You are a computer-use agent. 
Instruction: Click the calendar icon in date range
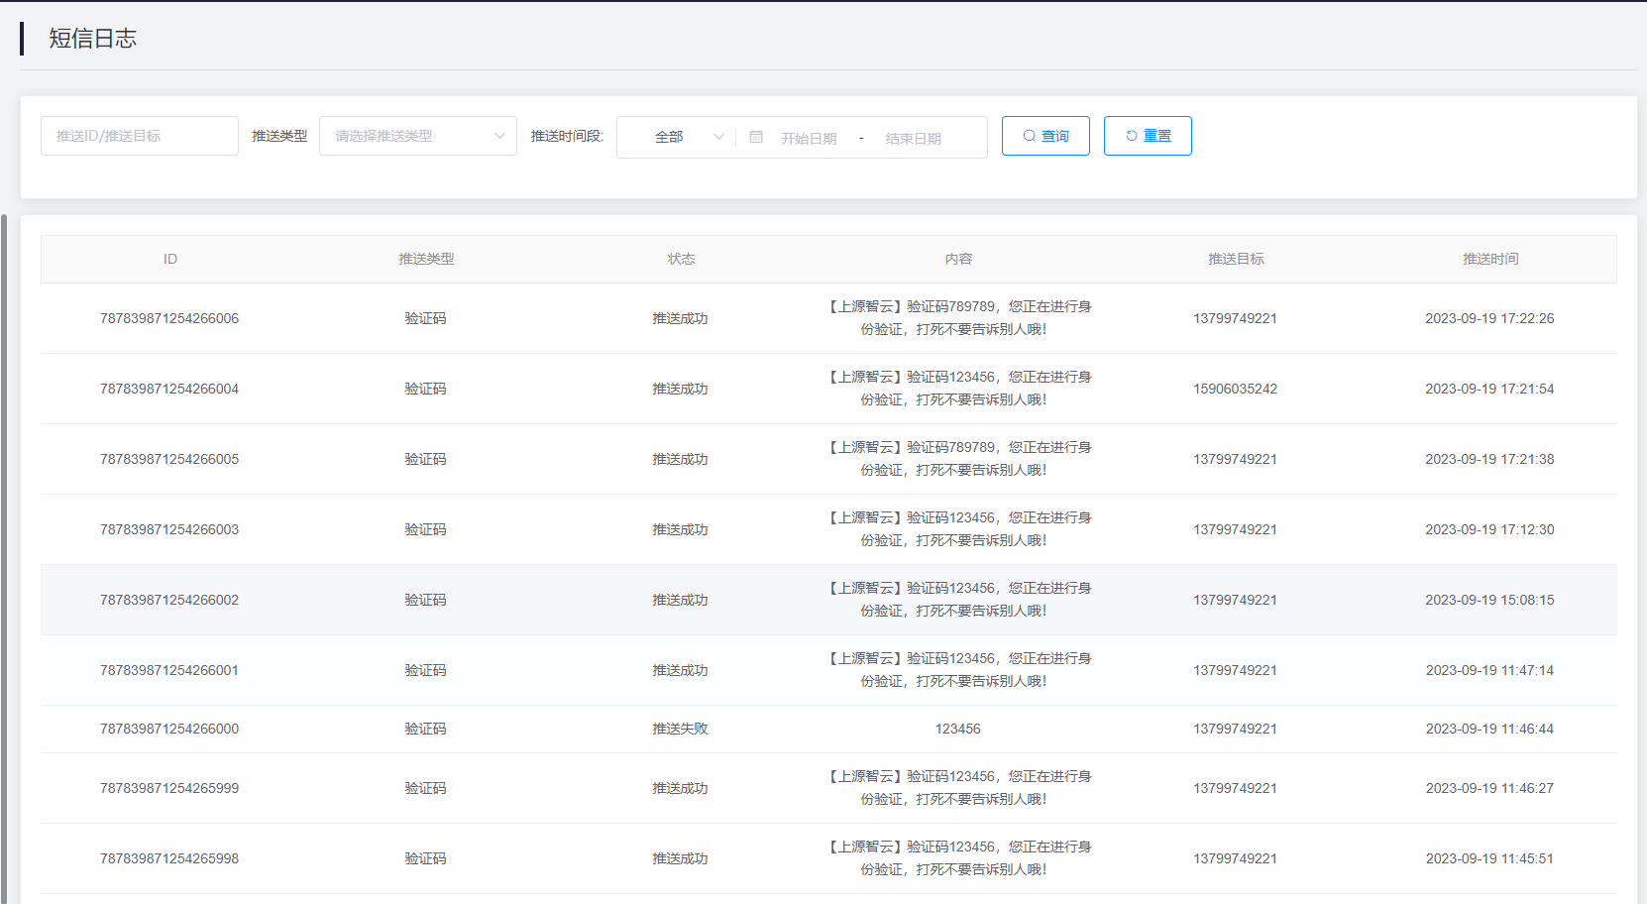tap(756, 137)
